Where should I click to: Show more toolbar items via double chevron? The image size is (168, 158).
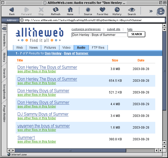[x=151, y=11]
